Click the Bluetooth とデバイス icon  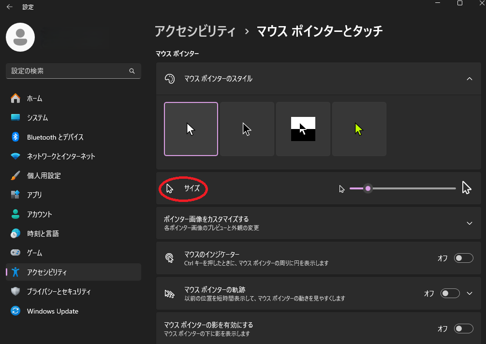pyautogui.click(x=15, y=137)
